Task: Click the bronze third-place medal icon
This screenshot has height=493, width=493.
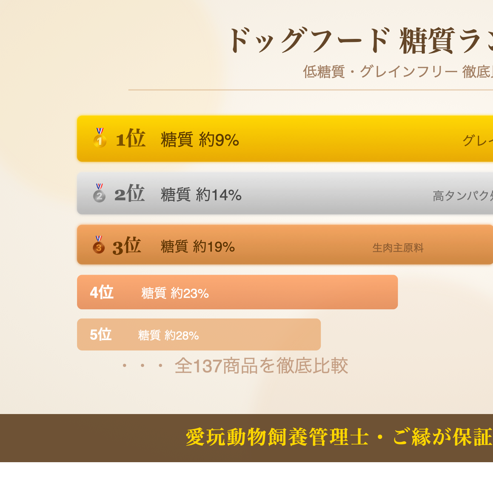Action: tap(99, 245)
